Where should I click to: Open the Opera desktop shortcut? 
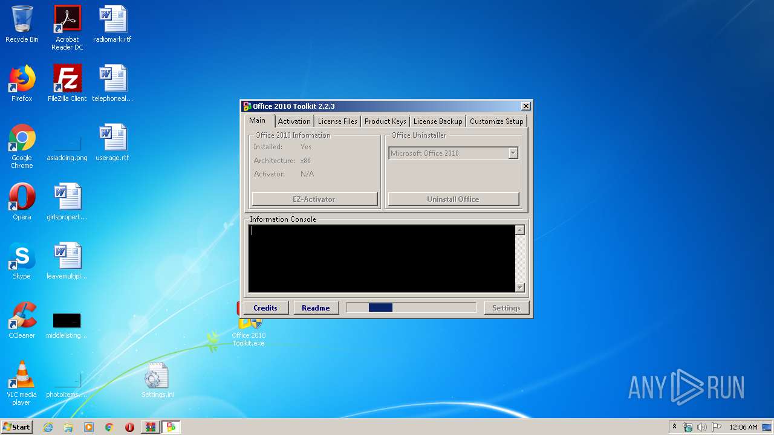coord(22,202)
